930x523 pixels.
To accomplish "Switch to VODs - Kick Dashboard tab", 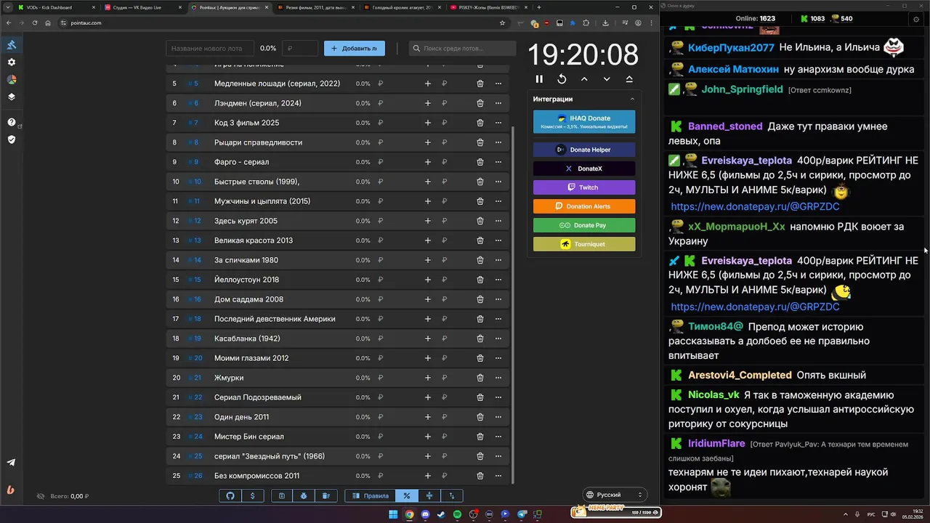I will tap(56, 7).
